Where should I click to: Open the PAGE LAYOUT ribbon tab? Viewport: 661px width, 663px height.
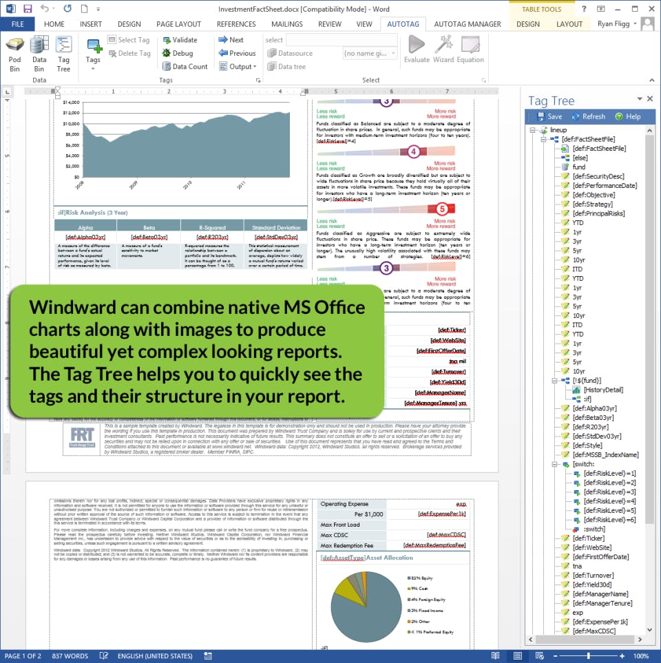(178, 24)
